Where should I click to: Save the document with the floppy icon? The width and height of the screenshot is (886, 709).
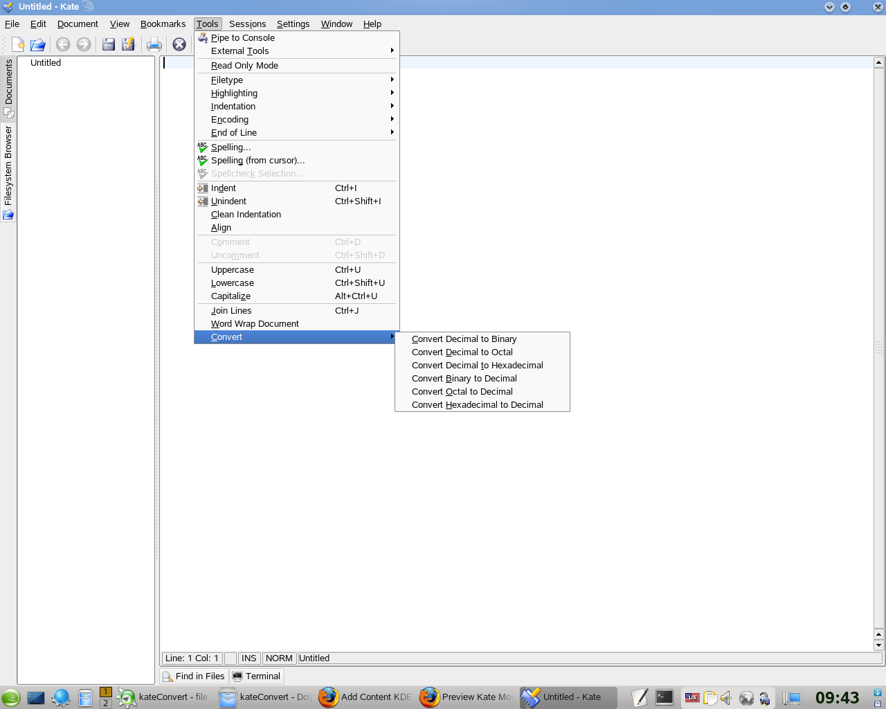(109, 44)
